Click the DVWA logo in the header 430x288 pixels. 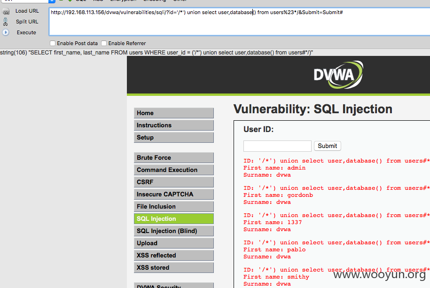pyautogui.click(x=338, y=75)
